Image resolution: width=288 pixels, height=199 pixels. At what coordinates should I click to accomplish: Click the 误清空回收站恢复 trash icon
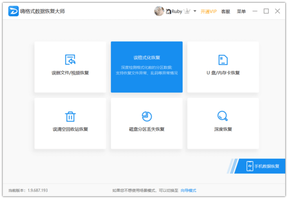click(70, 116)
